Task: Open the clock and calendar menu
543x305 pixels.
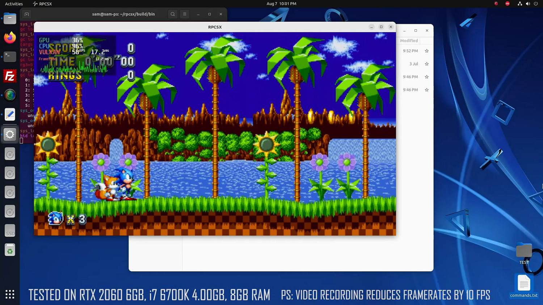Action: (x=281, y=4)
